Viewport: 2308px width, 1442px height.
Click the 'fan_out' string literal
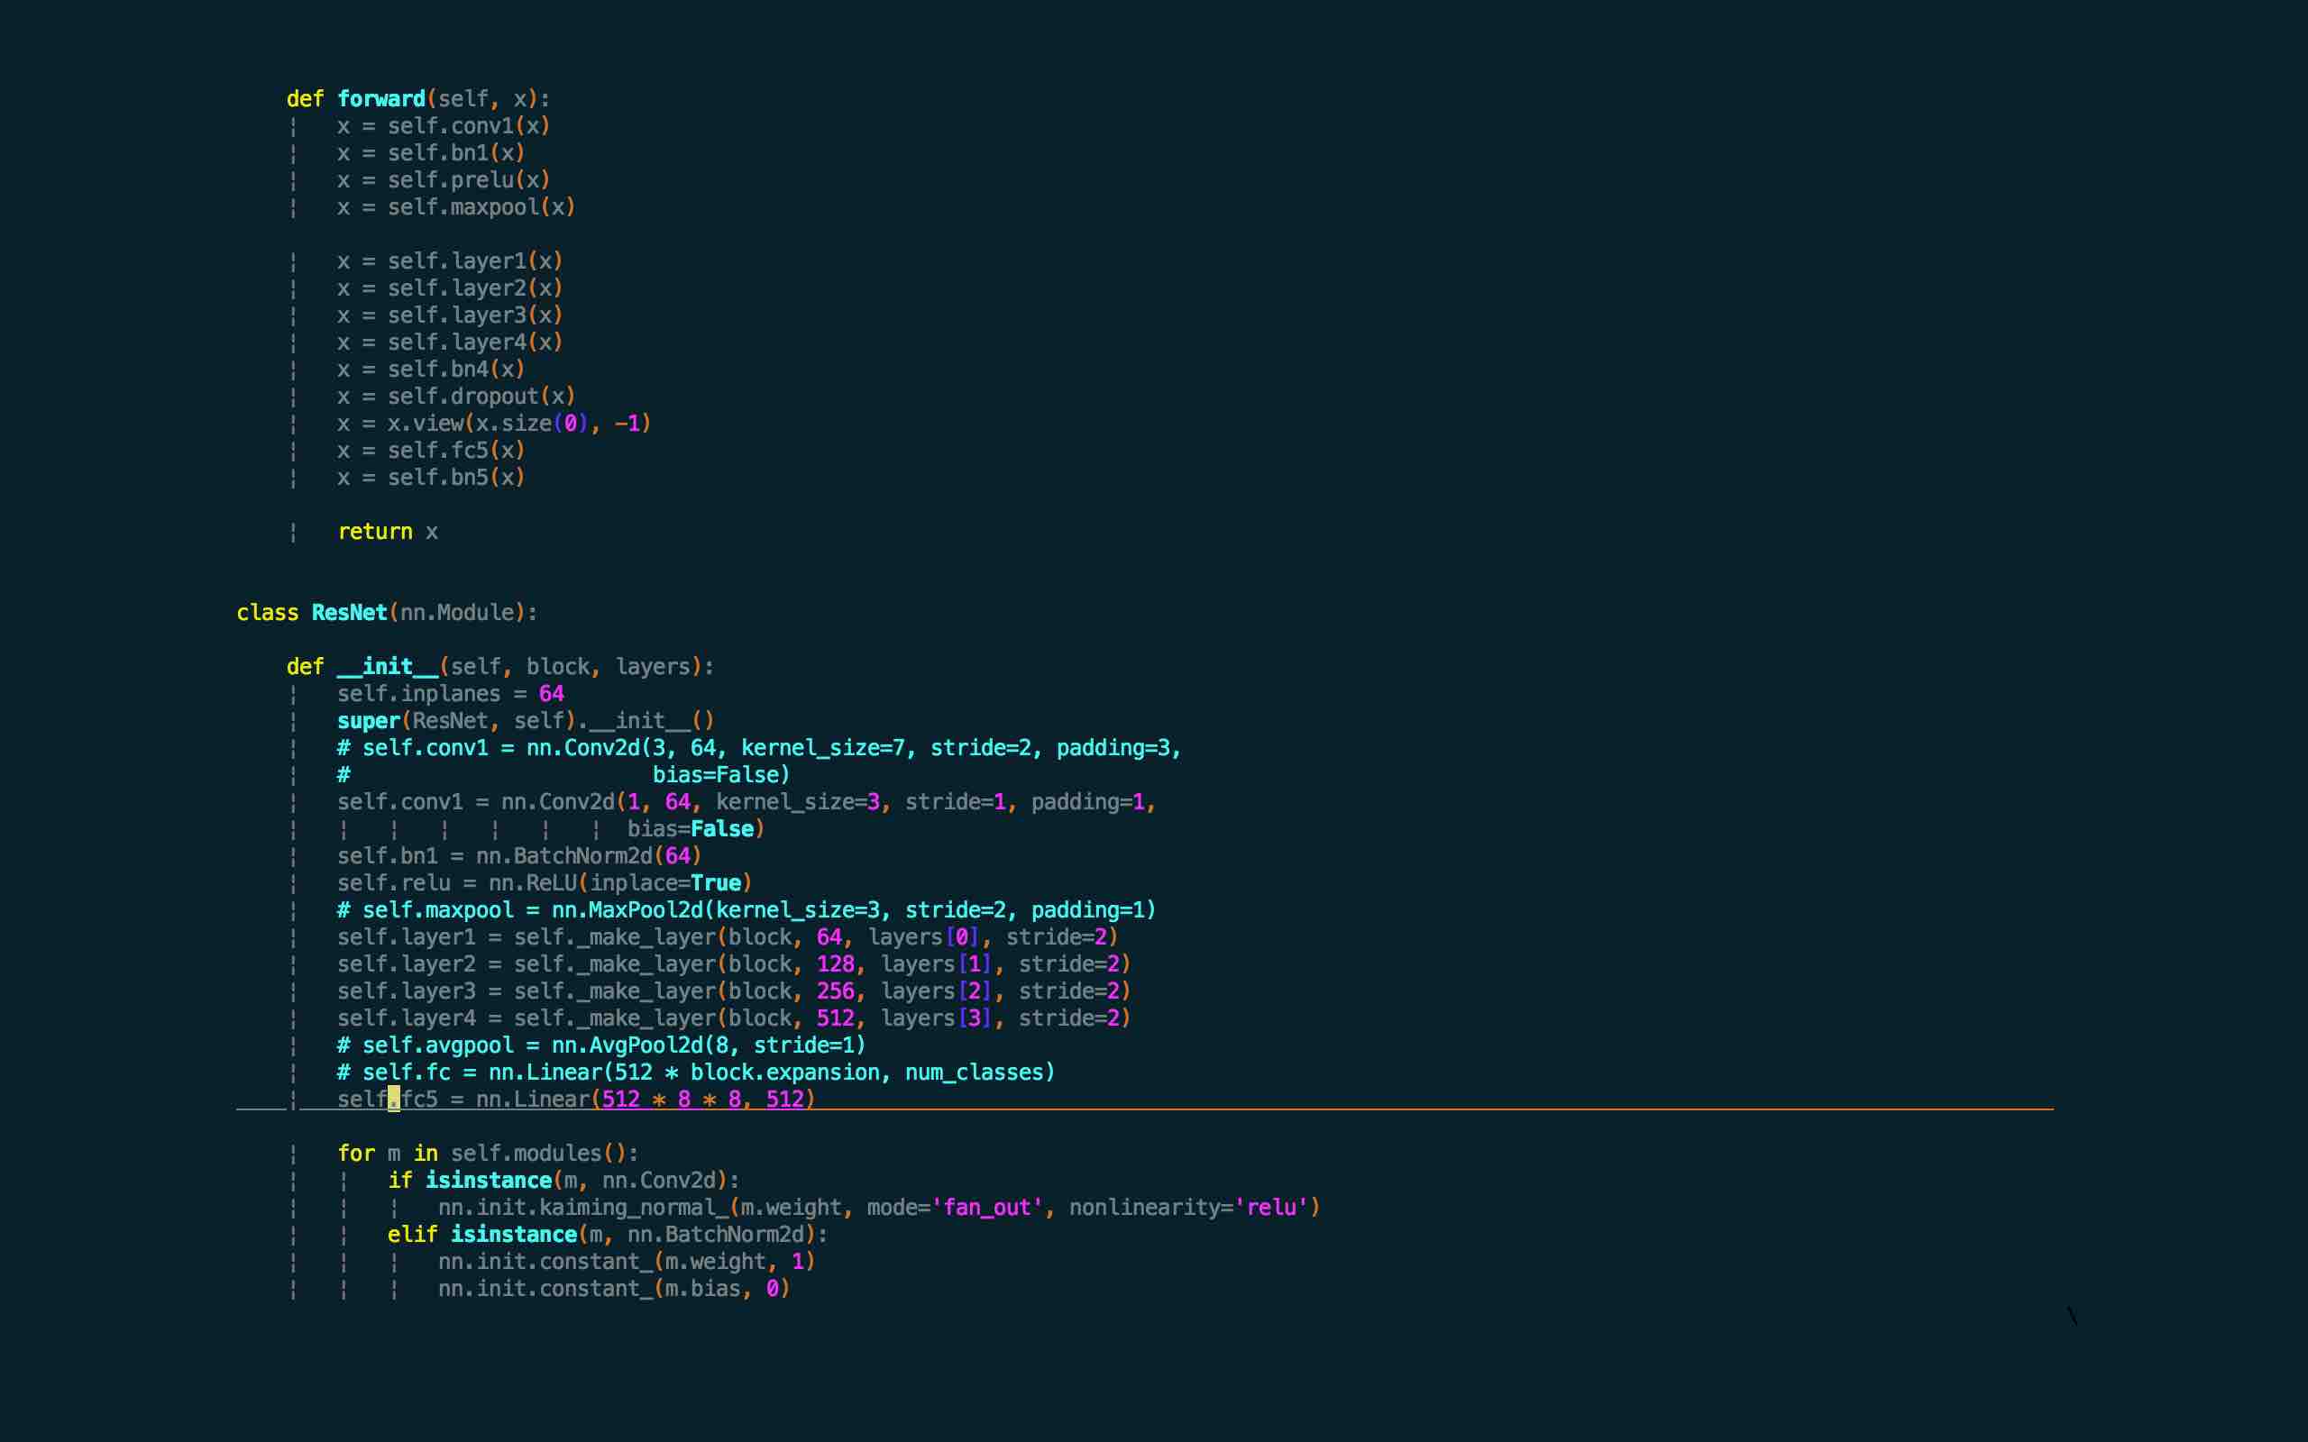(x=987, y=1208)
